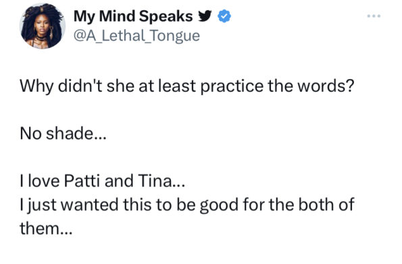Image resolution: width=402 pixels, height=264 pixels.
Task: Click the "No shade..." text line
Action: click(x=63, y=134)
